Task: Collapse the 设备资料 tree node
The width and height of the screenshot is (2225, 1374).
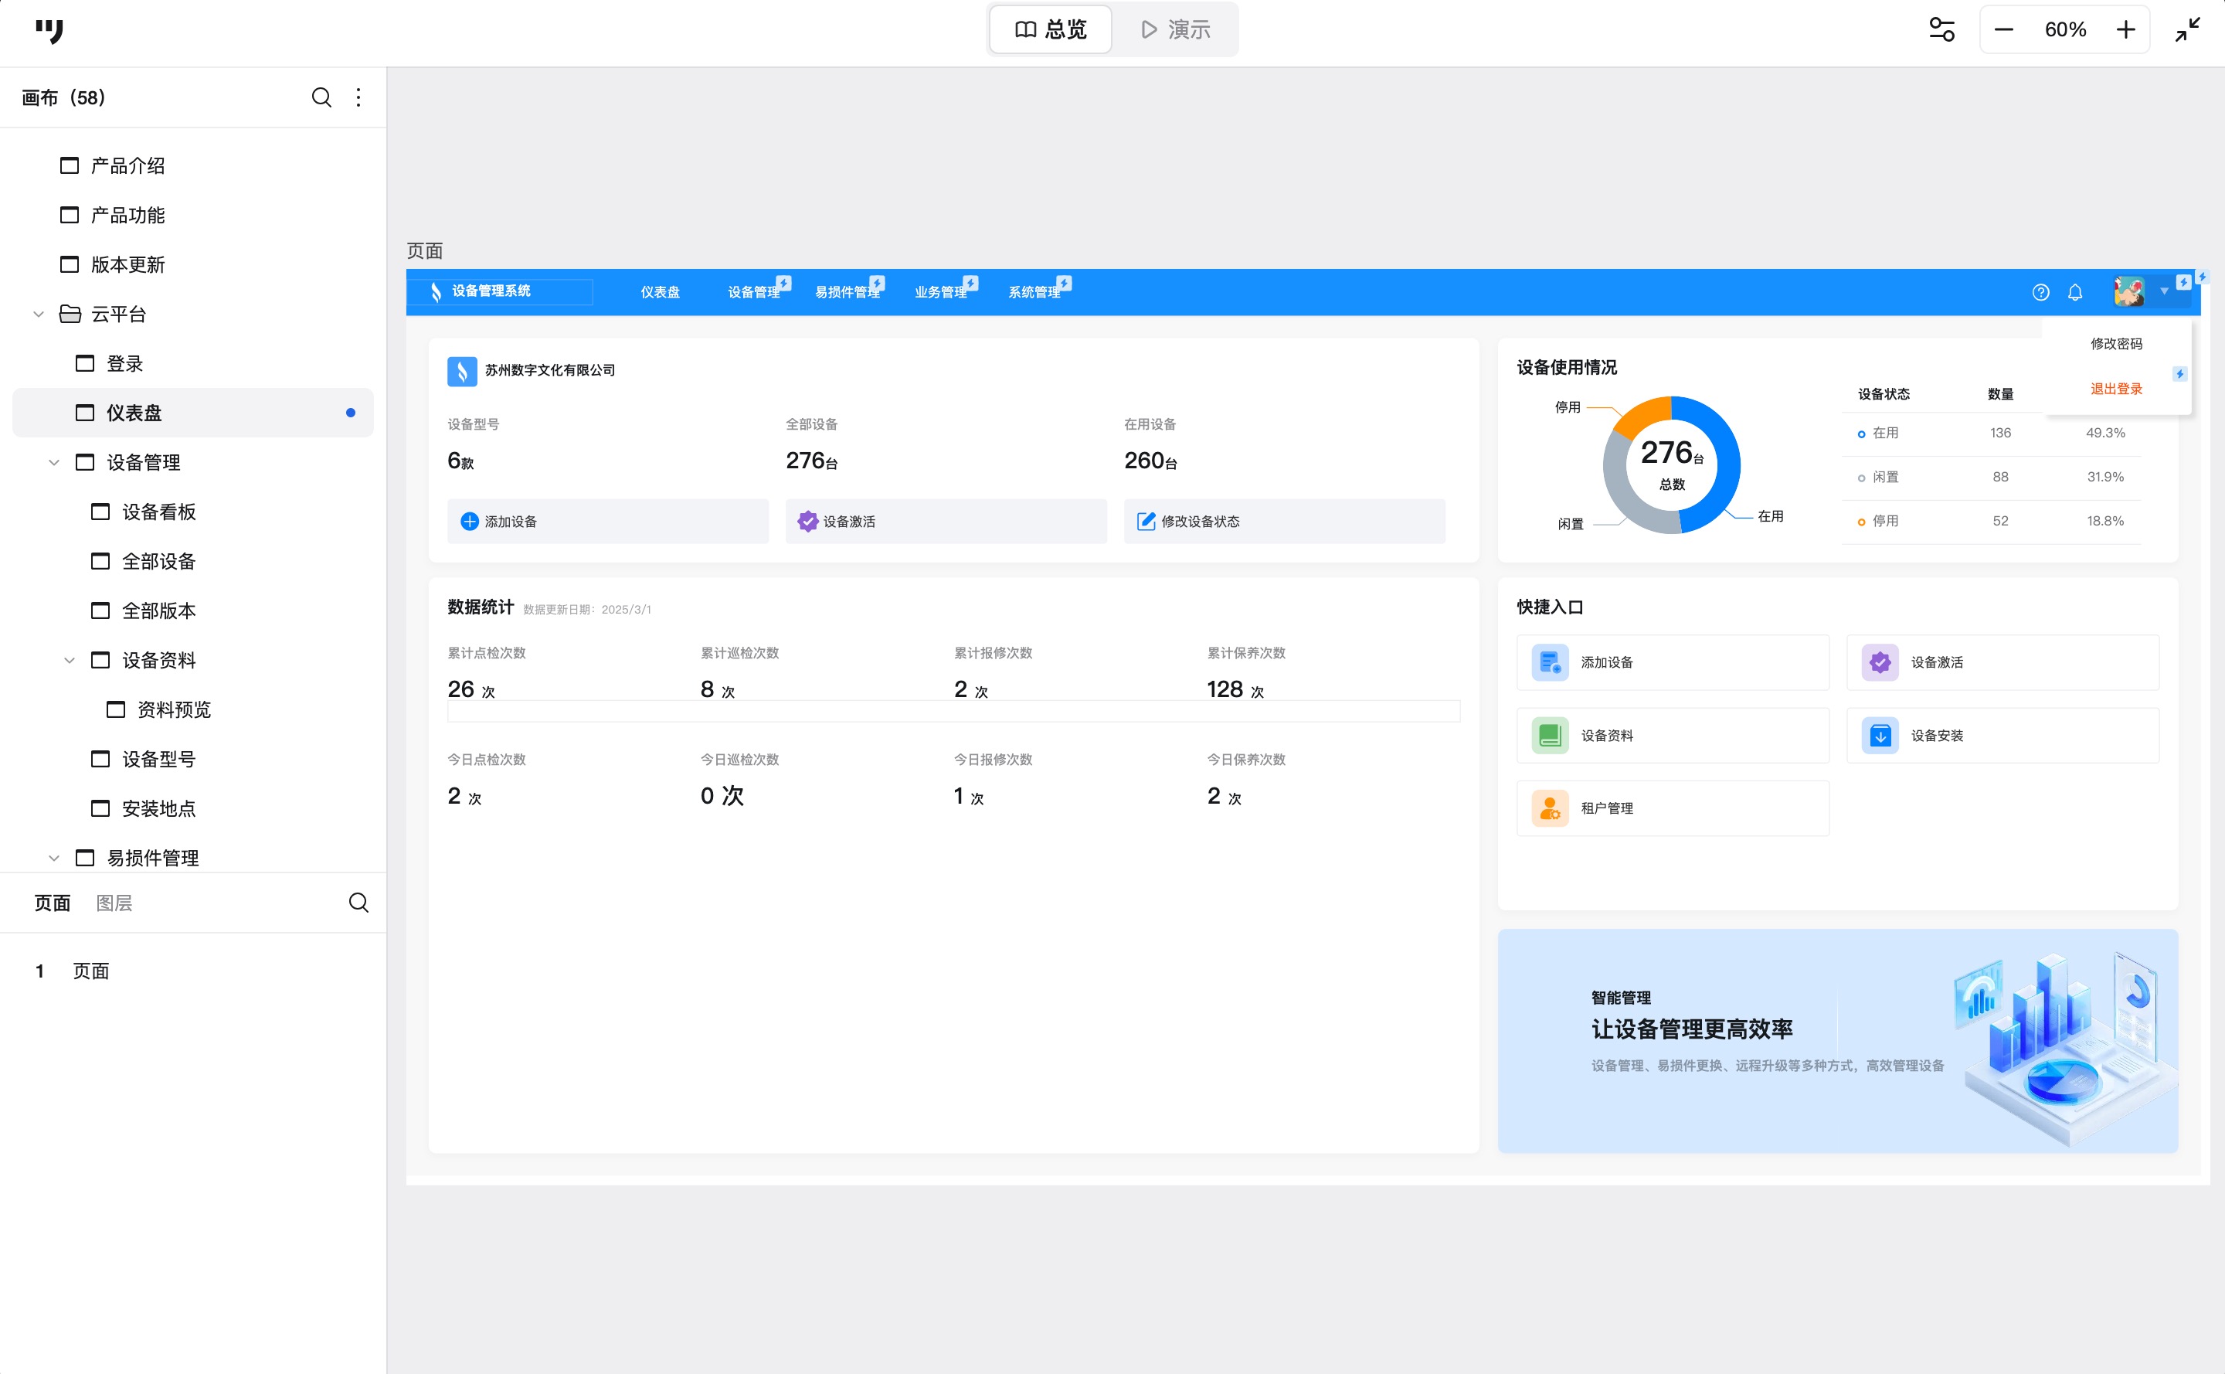Action: [69, 661]
